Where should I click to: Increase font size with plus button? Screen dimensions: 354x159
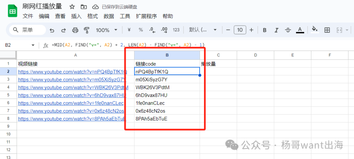(251, 30)
